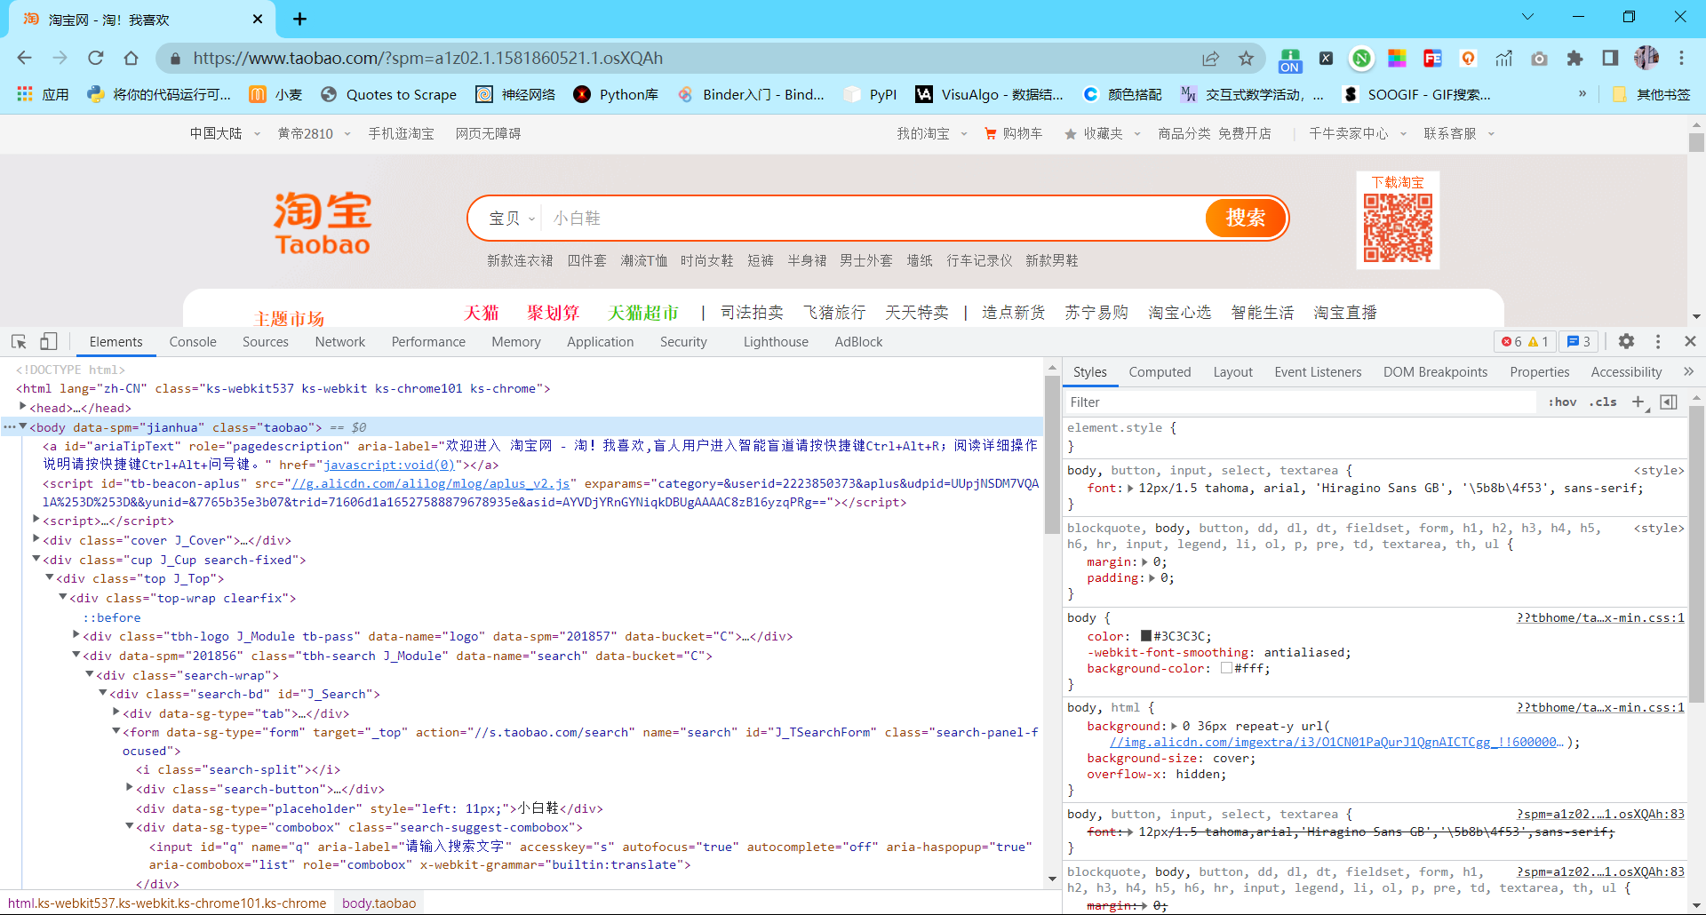Open Chrome's three-dot menu
This screenshot has width=1706, height=915.
coord(1681,59)
